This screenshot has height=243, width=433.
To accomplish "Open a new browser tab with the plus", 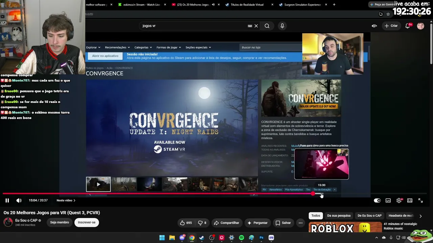I will coord(334,5).
